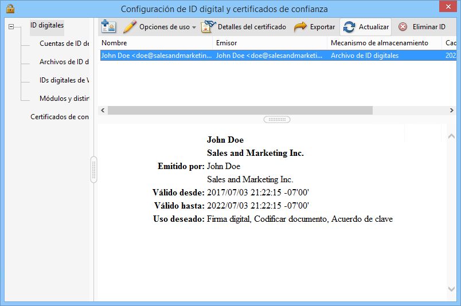The image size is (461, 306).
Task: Click the Uso deseado value text
Action: tap(300, 219)
